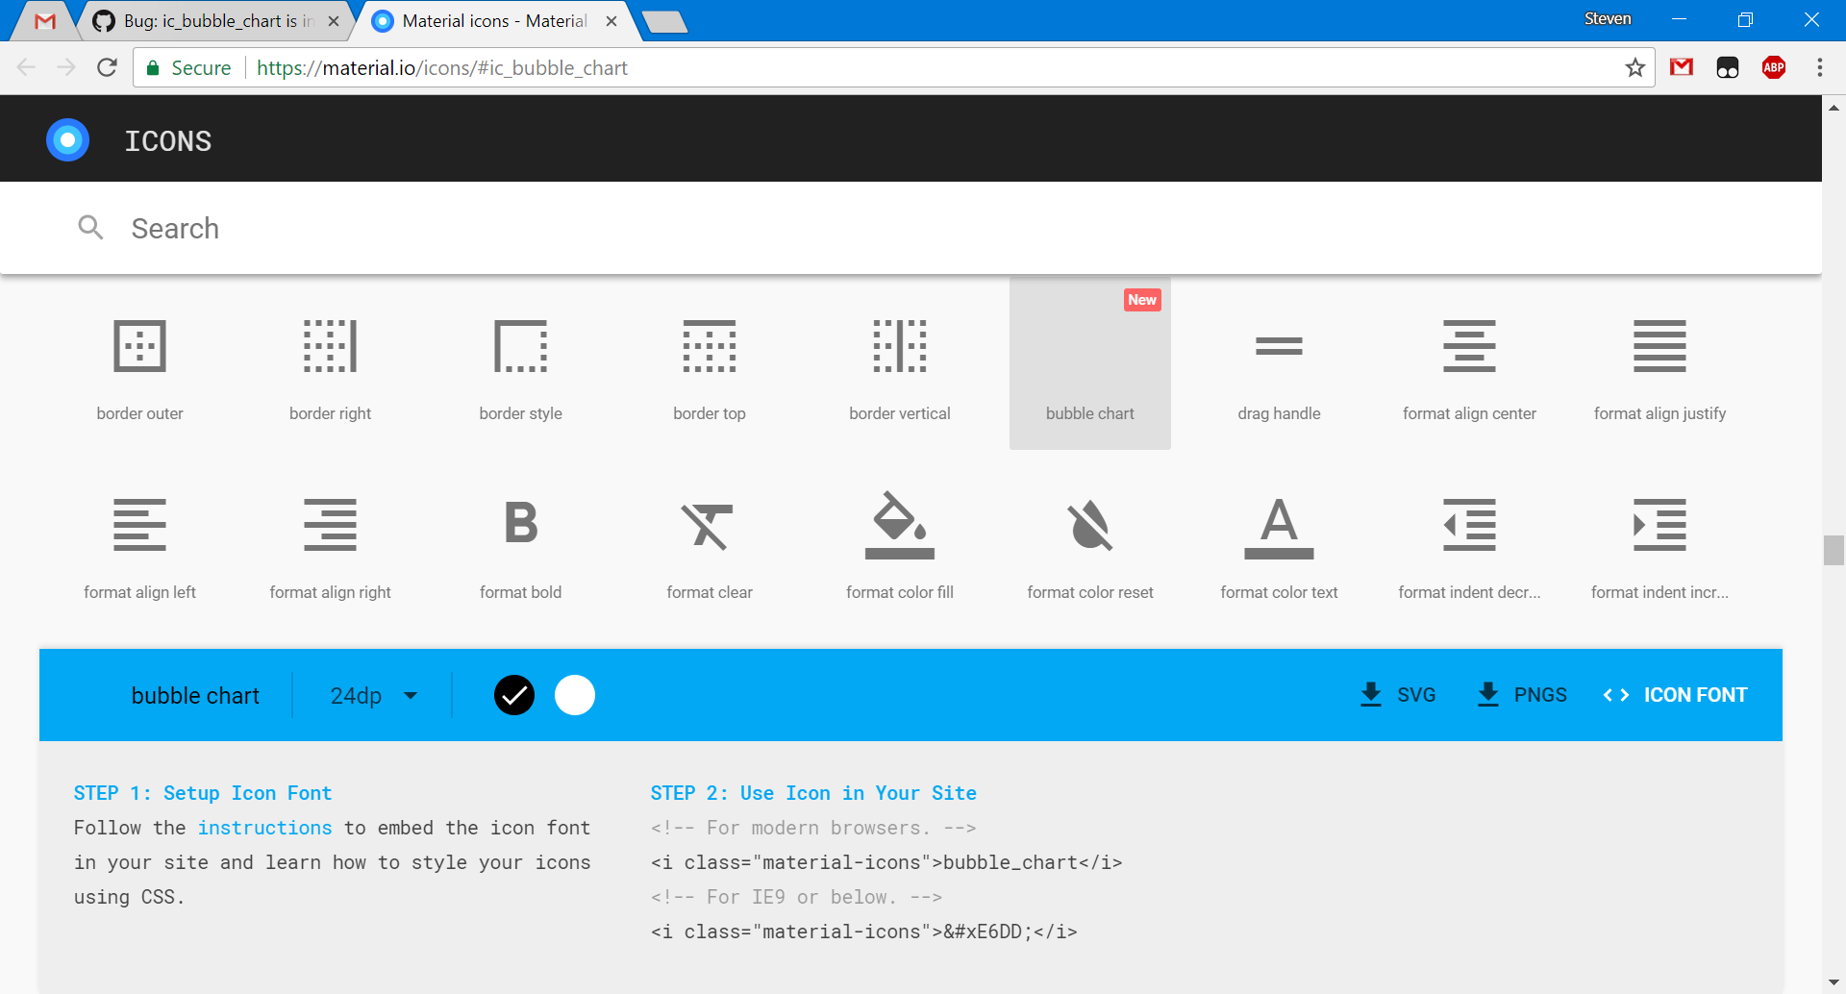Choose the border style icon
The image size is (1846, 994).
521,346
